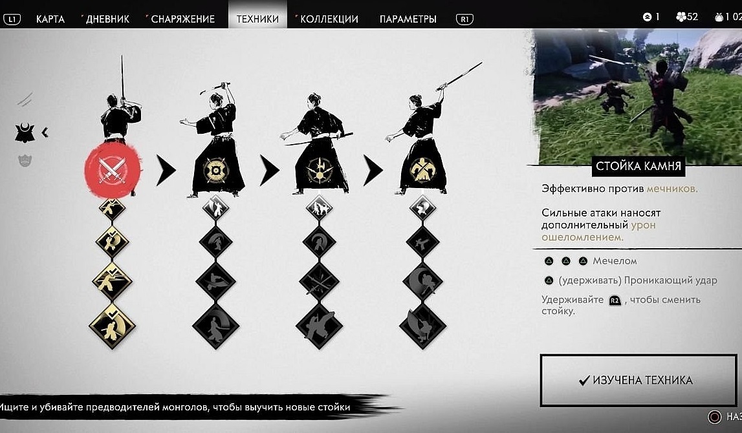Click the ghost mask category icon
The width and height of the screenshot is (742, 433).
click(x=25, y=161)
